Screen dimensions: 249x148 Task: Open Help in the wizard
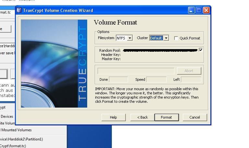tap(113, 117)
